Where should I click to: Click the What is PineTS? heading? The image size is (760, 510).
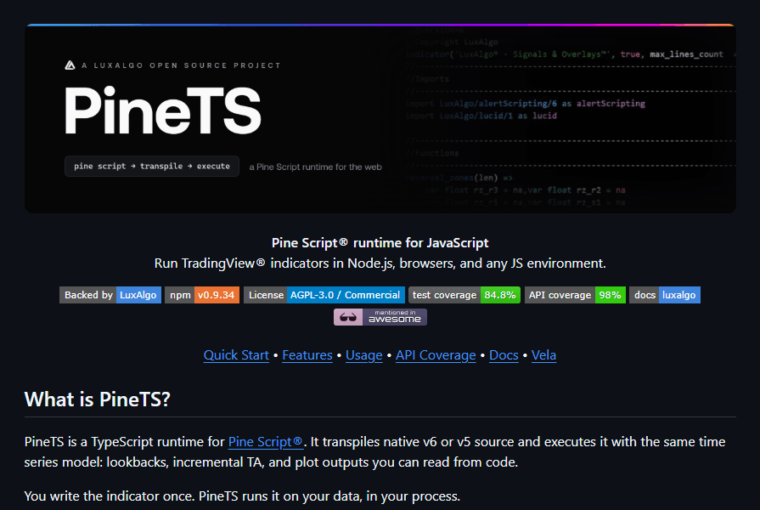pos(98,399)
